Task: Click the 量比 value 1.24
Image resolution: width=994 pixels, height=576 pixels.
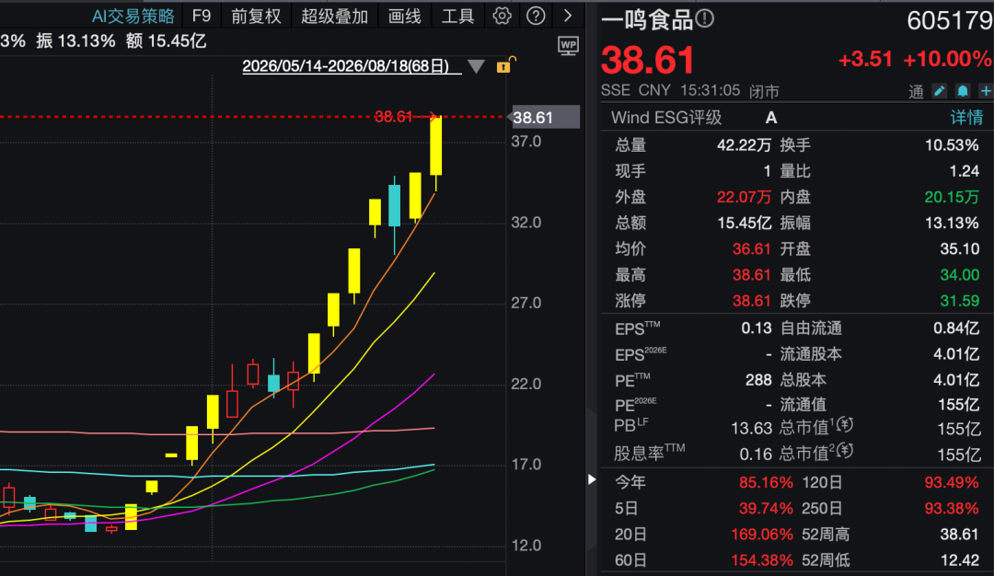Action: click(964, 171)
